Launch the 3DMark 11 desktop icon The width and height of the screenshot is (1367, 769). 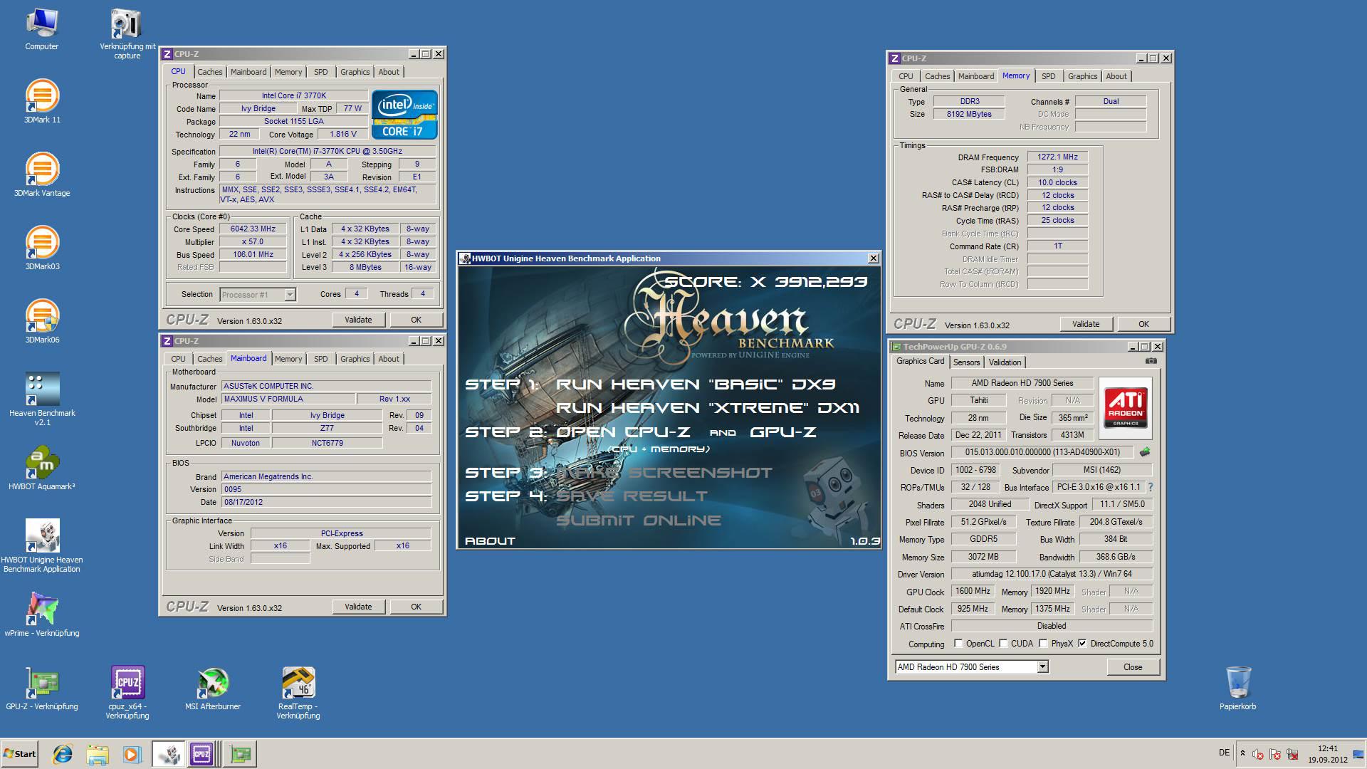pos(41,101)
